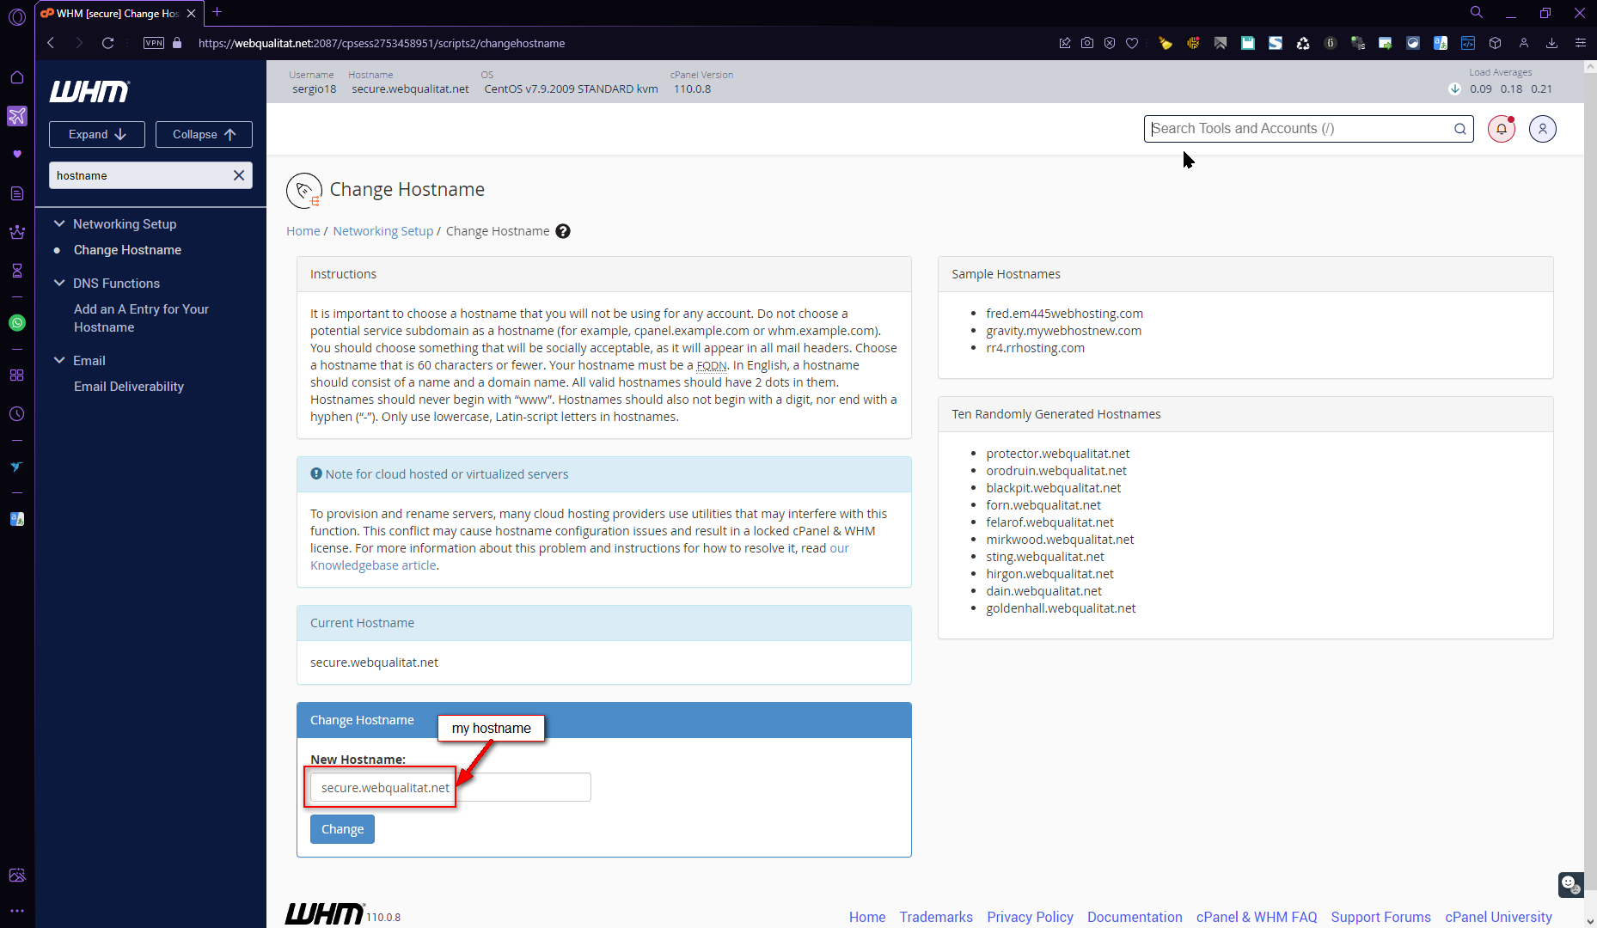
Task: Open the browser easy setup sliders icon
Action: [1580, 43]
